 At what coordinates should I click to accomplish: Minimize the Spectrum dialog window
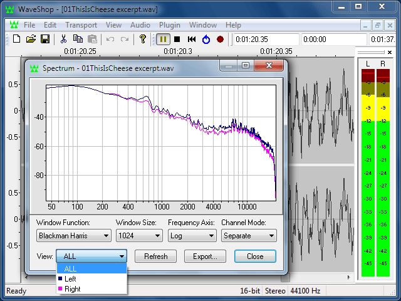click(229, 65)
